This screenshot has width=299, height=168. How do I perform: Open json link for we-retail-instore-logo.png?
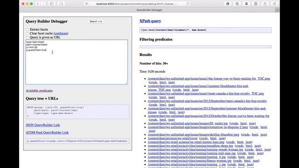(x=249, y=142)
